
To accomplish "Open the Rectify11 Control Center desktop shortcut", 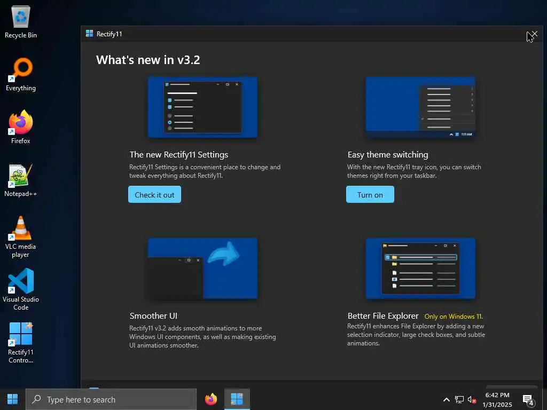I will [21, 343].
